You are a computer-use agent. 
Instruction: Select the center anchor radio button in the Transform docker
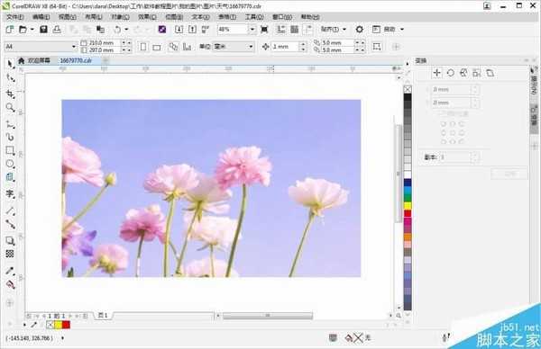pos(453,133)
